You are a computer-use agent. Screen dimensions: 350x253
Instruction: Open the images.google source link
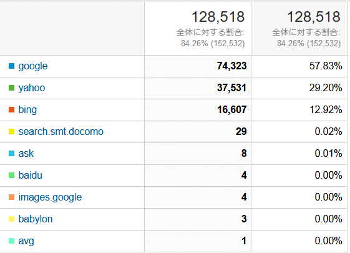[50, 197]
